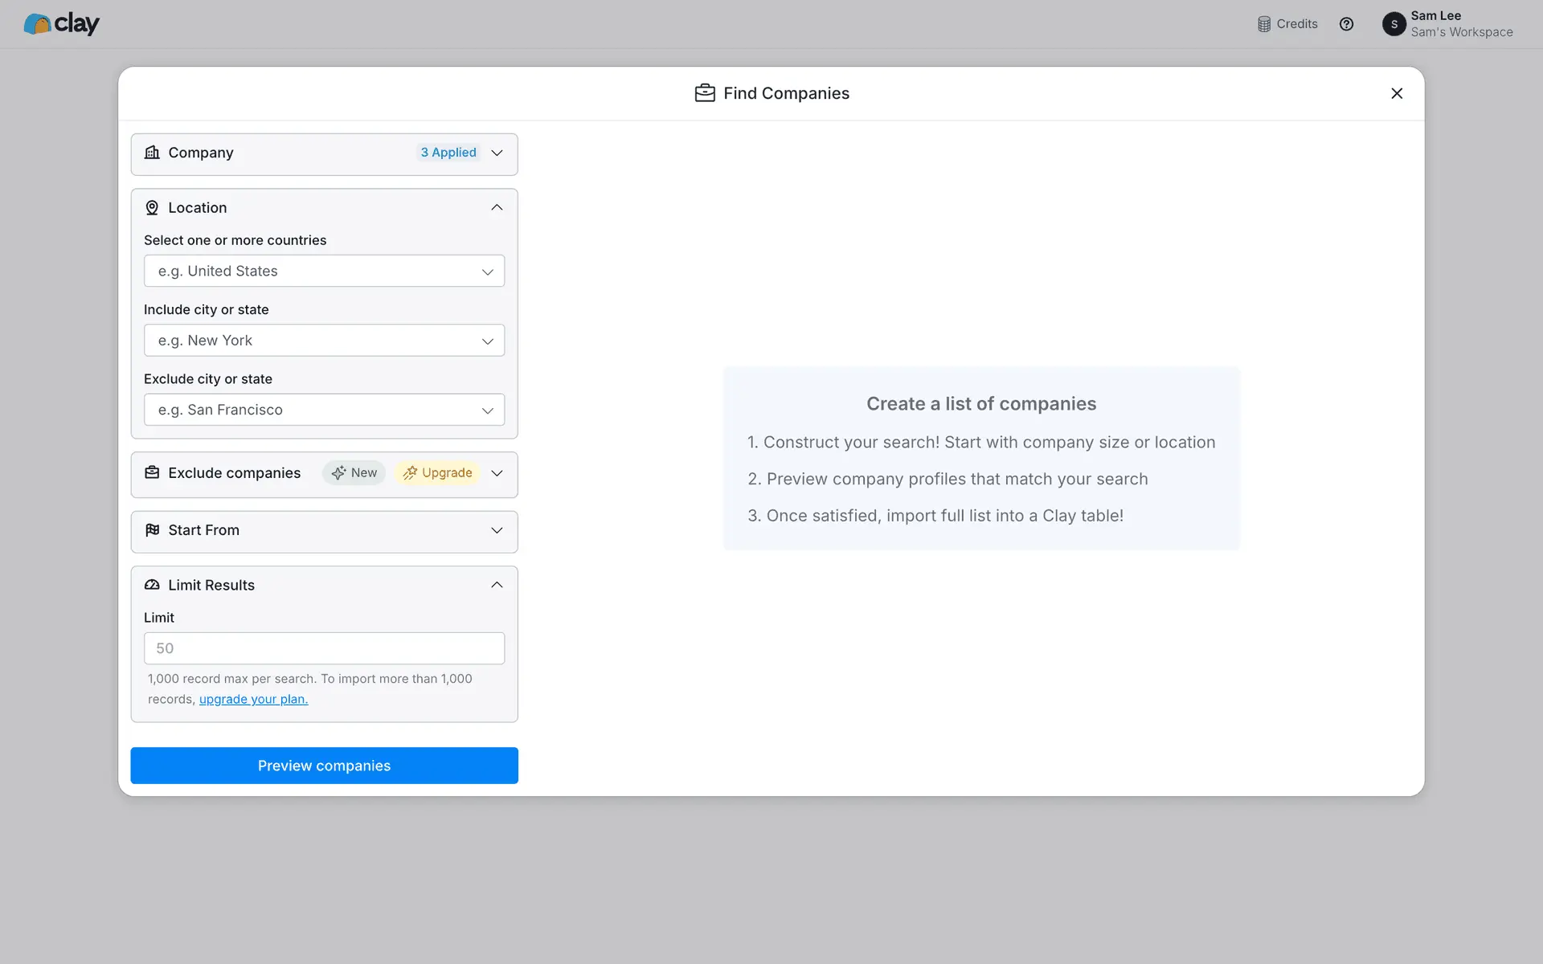Open the countries dropdown
Screen dimensions: 1543x964
coord(324,272)
